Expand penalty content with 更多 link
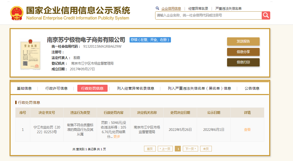The image size is (293, 161). (117, 137)
